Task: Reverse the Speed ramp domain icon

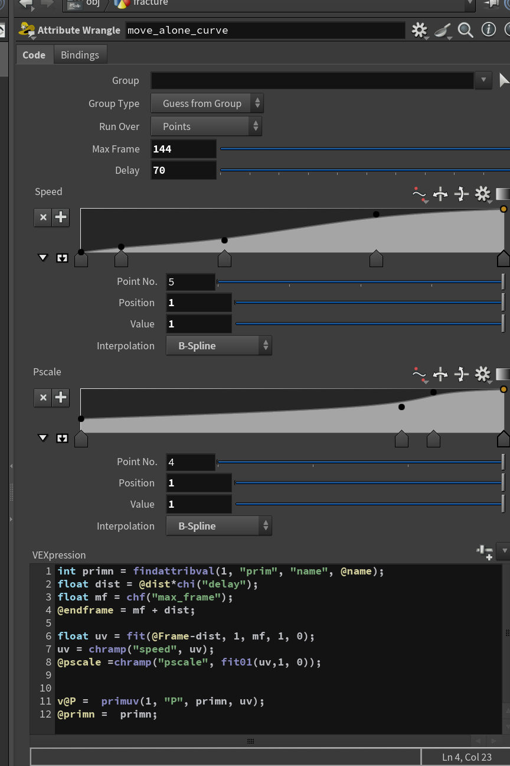Action: coord(440,194)
